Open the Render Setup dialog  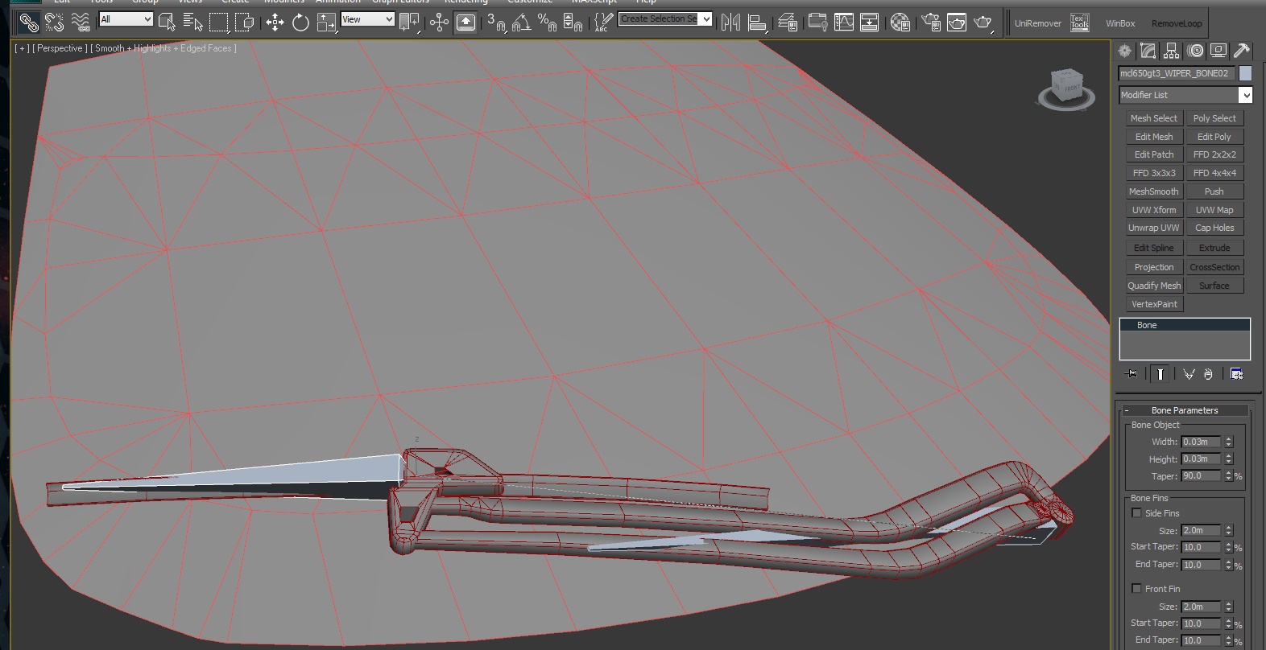(931, 22)
